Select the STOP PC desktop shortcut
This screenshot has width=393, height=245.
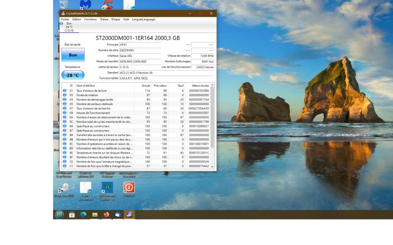pyautogui.click(x=129, y=189)
